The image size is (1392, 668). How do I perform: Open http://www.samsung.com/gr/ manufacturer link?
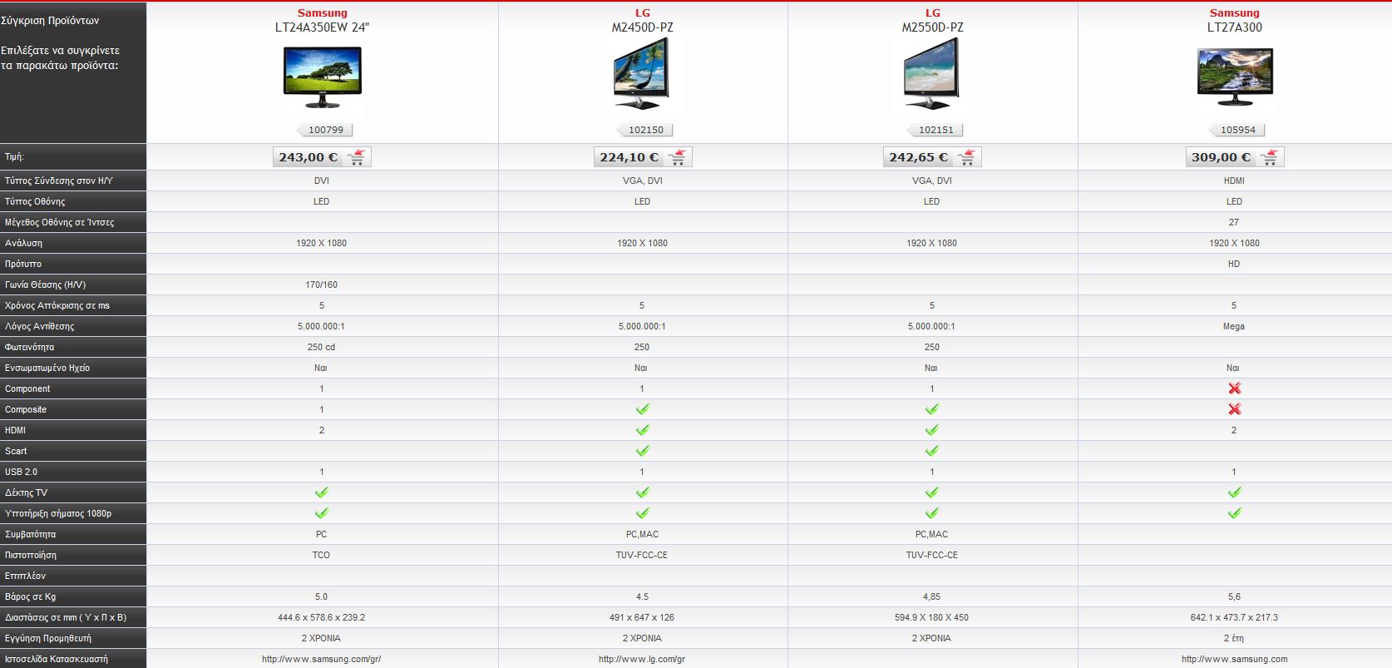coord(321,659)
